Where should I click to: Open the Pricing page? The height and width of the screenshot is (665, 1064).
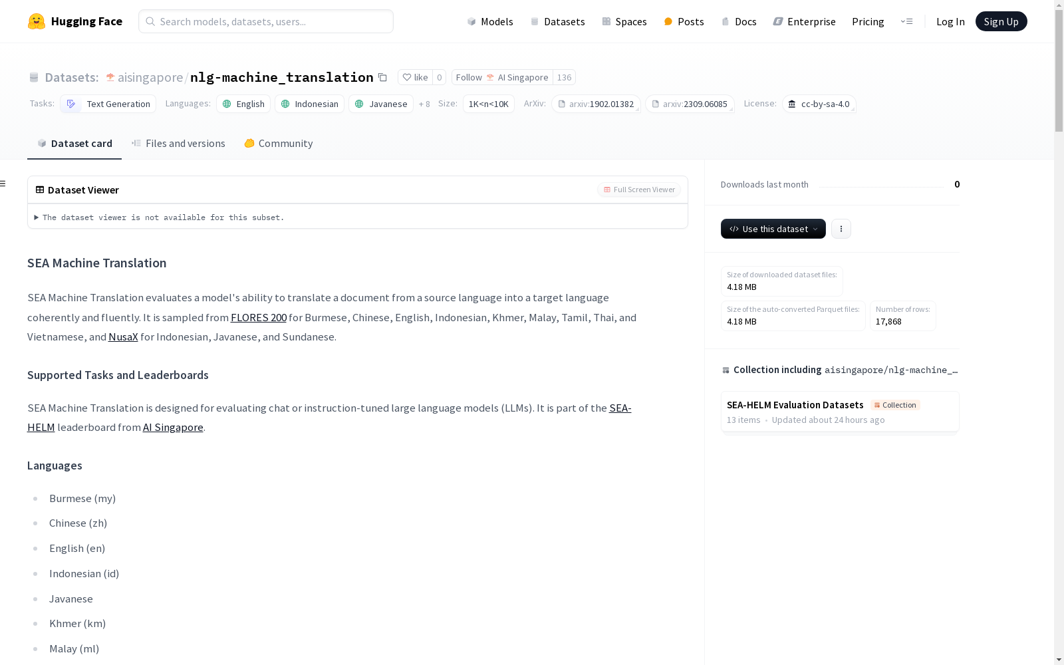click(868, 21)
